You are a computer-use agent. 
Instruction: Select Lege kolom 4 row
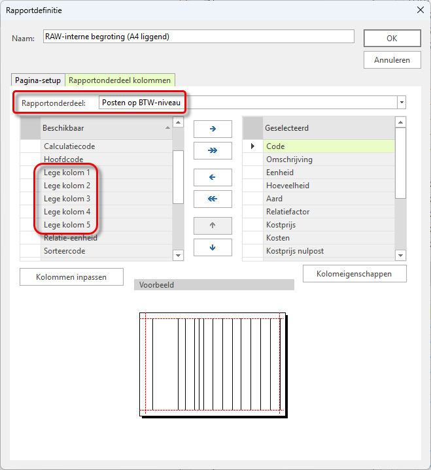[x=107, y=212]
